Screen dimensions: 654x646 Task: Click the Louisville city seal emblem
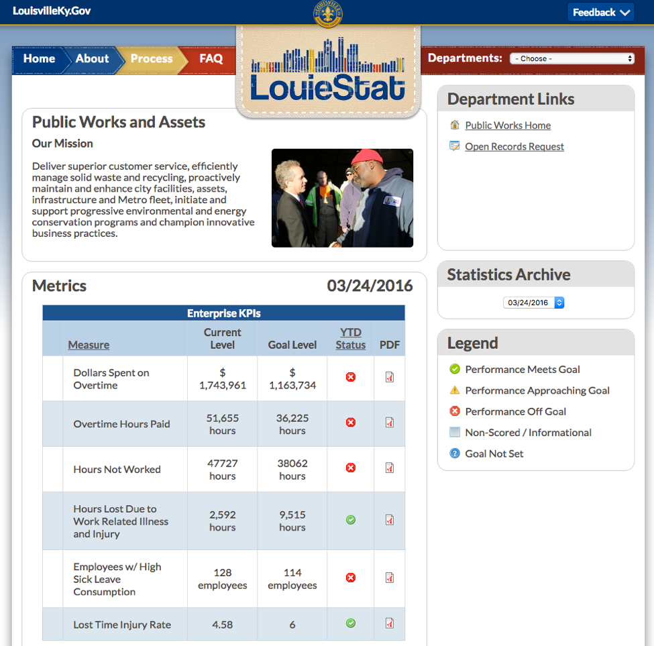[x=328, y=13]
